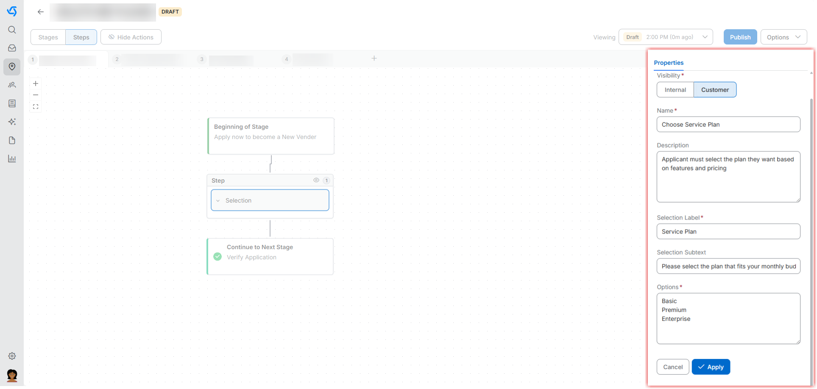Open settings gear icon
The height and width of the screenshot is (389, 817).
[x=12, y=356]
